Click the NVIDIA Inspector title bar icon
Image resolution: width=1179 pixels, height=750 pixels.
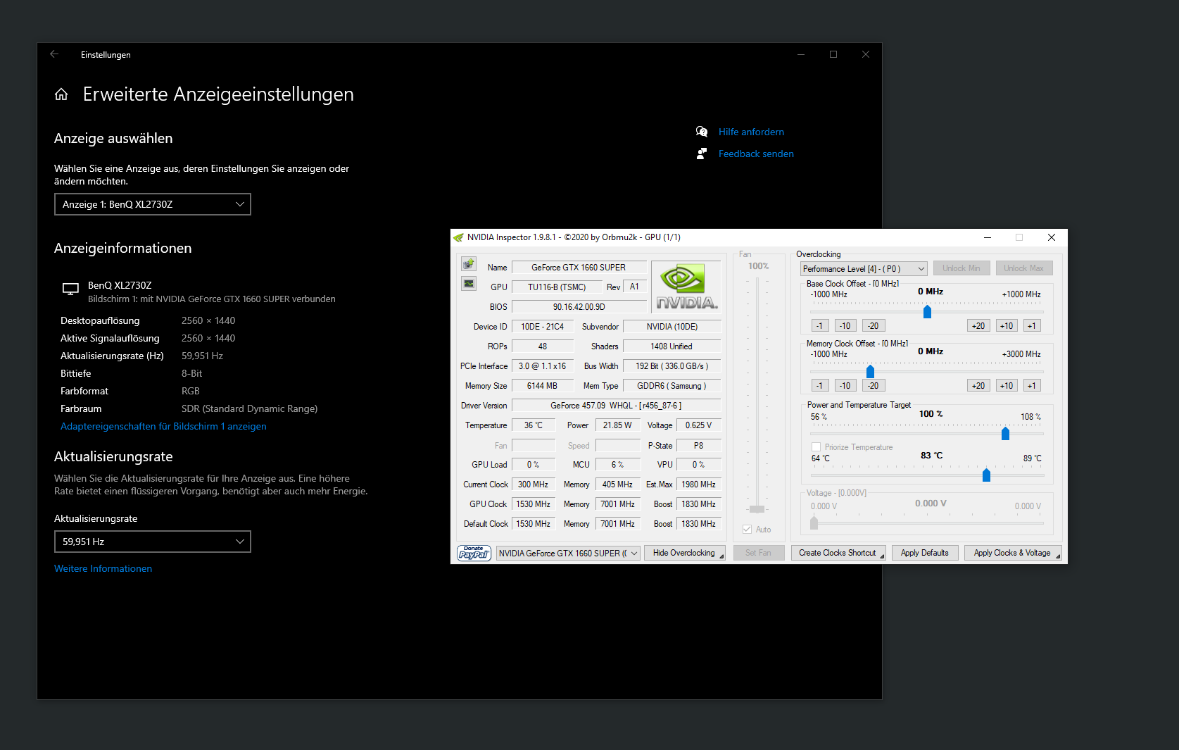[x=459, y=237]
